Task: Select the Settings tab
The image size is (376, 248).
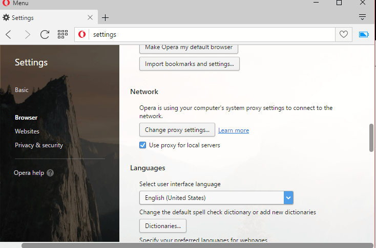Action: pyautogui.click(x=49, y=17)
